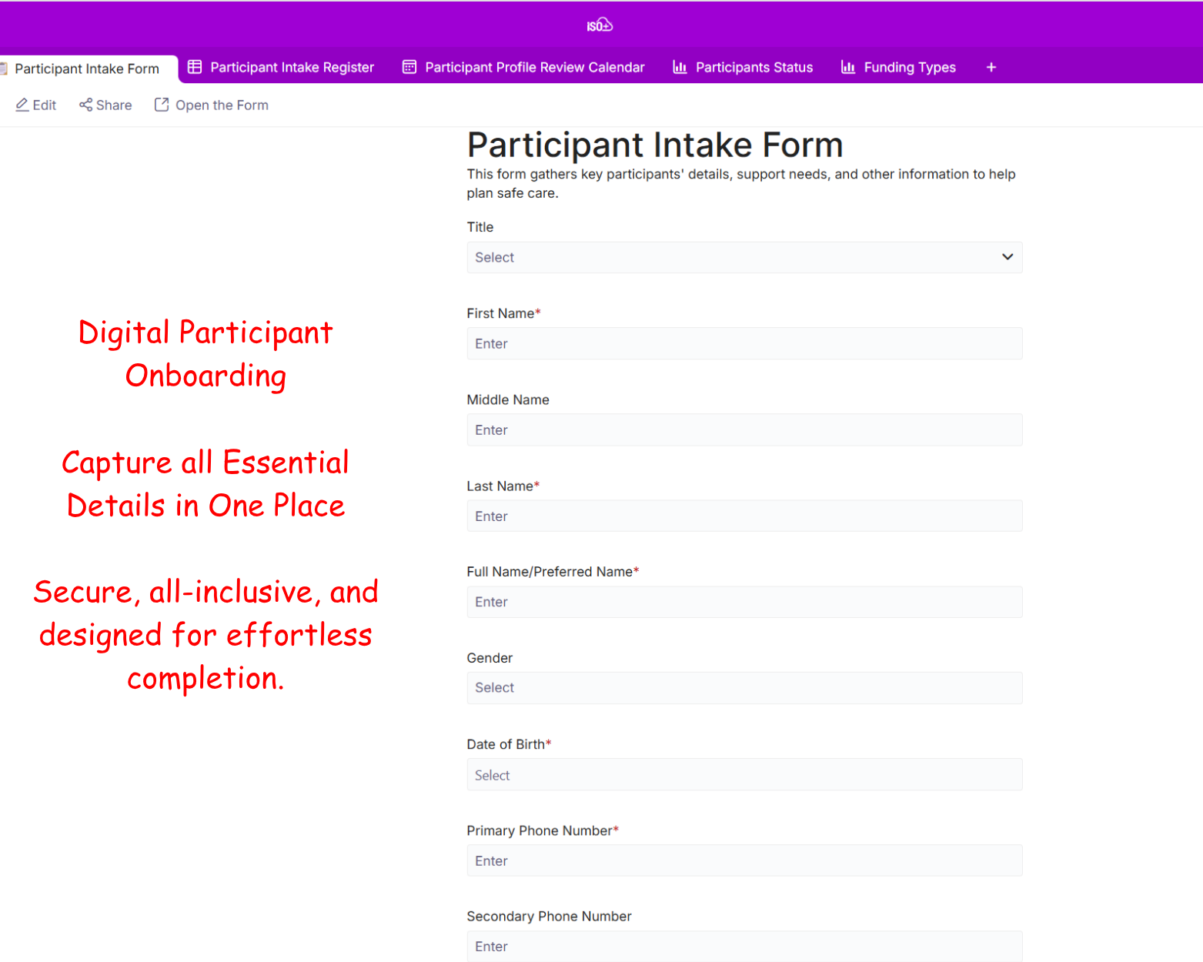Focus the Last Name input field

(x=744, y=516)
